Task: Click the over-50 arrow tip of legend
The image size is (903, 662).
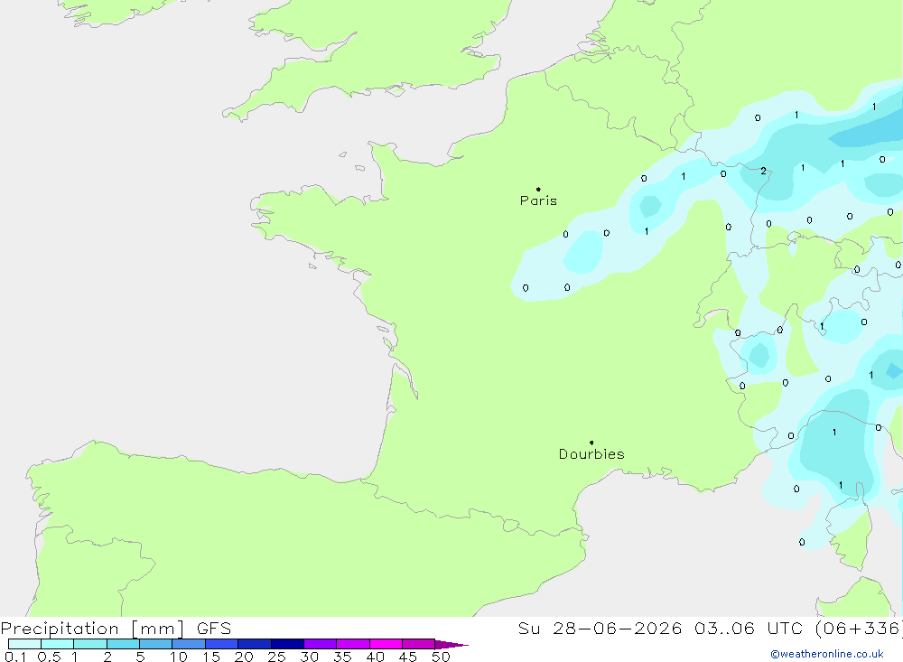Action: [x=452, y=645]
